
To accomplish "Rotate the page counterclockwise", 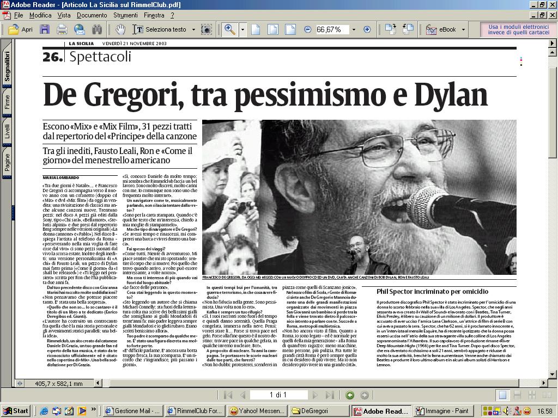I will pyautogui.click(x=408, y=29).
